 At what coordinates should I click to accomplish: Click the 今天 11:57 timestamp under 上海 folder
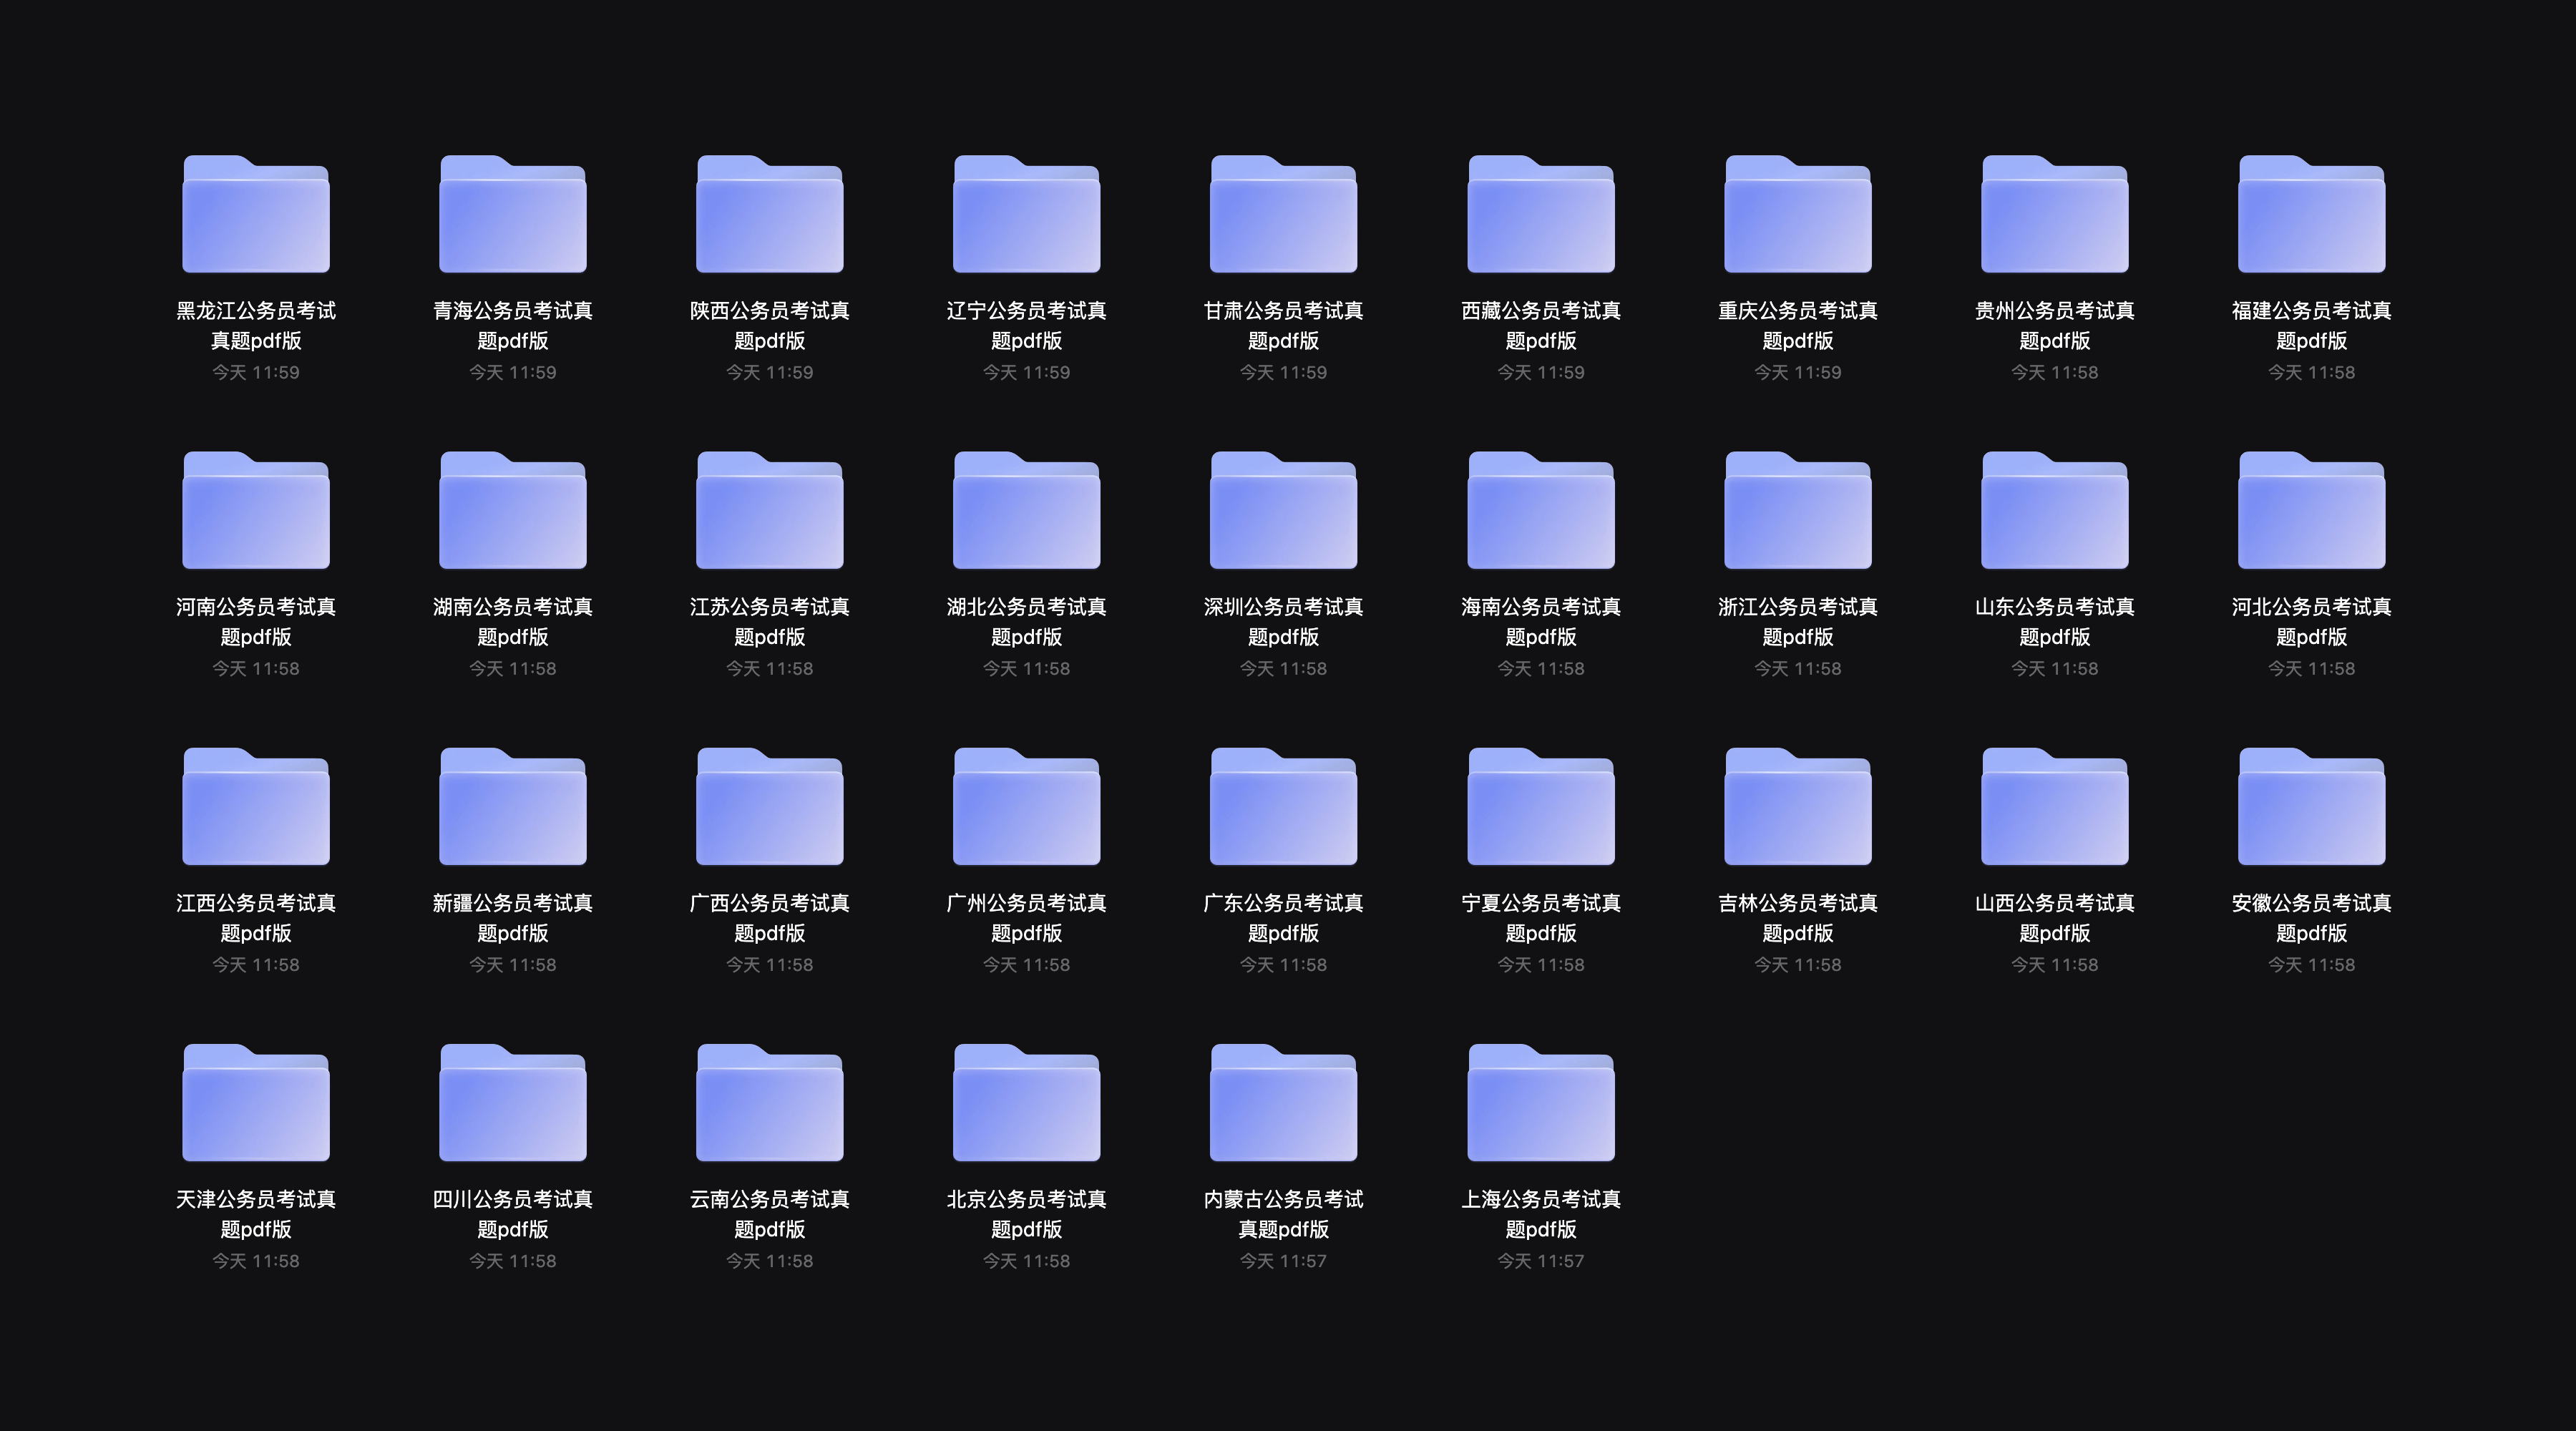coord(1541,1261)
